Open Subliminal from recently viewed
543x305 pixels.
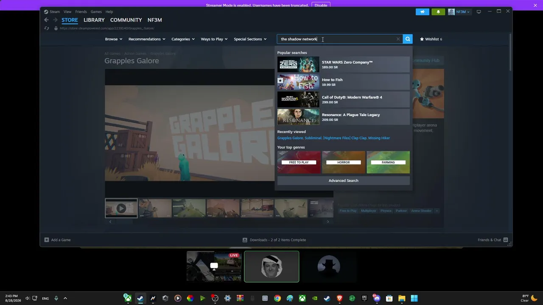[313, 138]
